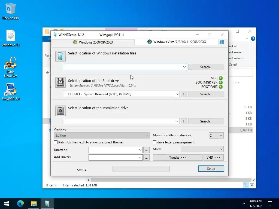
Task: Click the File Explorer help icon
Action: click(x=253, y=39)
